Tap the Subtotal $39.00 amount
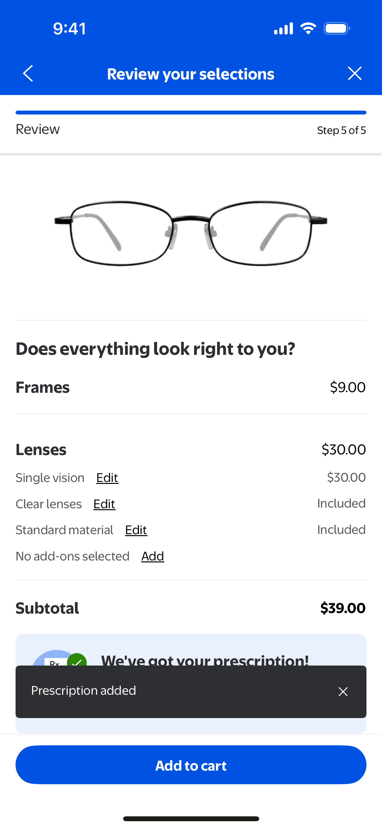This screenshot has height=829, width=382. pos(343,608)
